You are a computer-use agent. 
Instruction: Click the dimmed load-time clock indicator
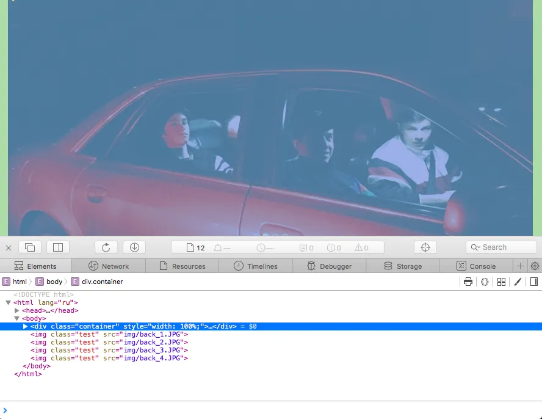[265, 248]
